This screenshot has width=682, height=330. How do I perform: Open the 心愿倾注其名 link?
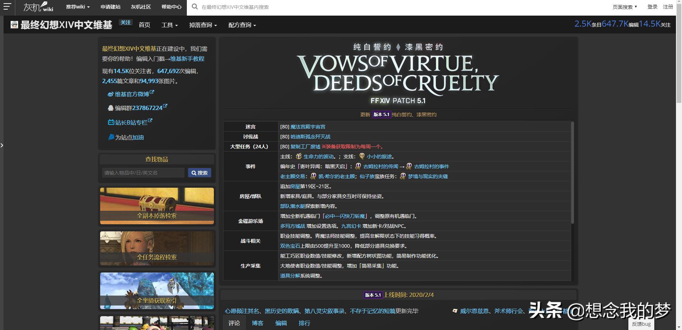(x=242, y=311)
